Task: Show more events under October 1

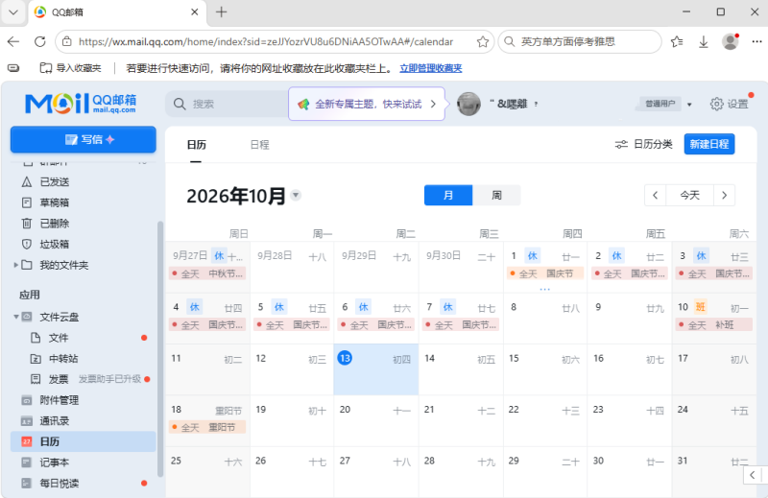Action: pyautogui.click(x=544, y=289)
